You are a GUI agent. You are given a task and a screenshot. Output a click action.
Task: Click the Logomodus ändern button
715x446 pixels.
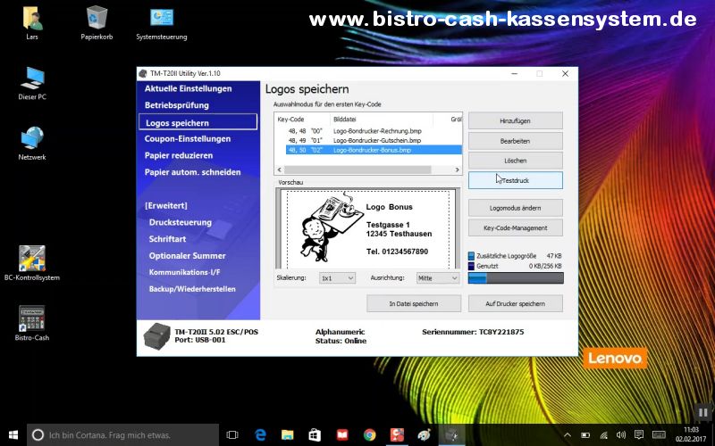516,208
